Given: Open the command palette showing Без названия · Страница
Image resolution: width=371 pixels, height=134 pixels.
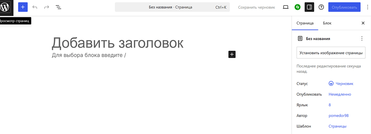Looking at the screenshot, I should pos(172,7).
